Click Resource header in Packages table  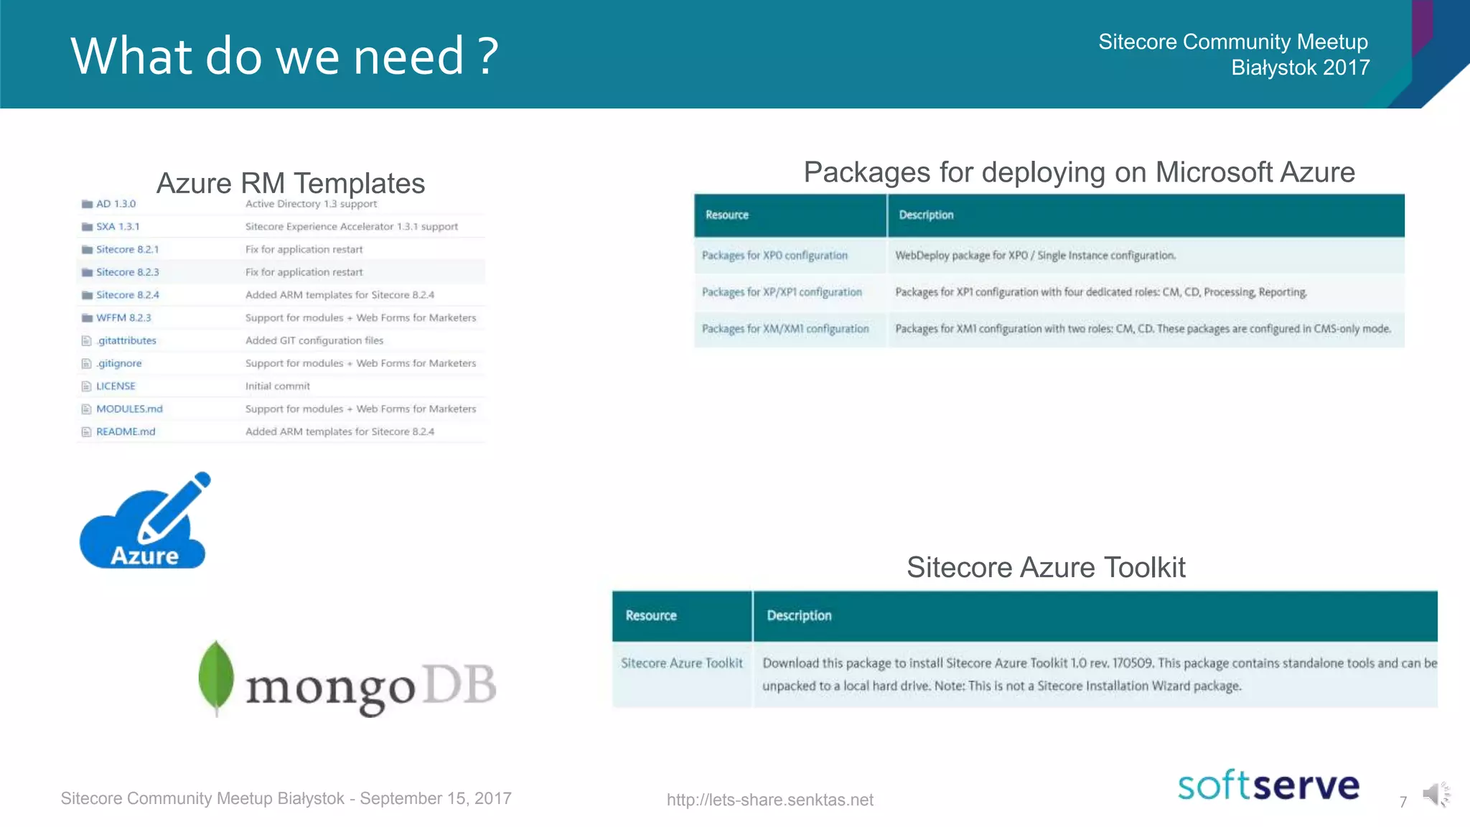(726, 215)
